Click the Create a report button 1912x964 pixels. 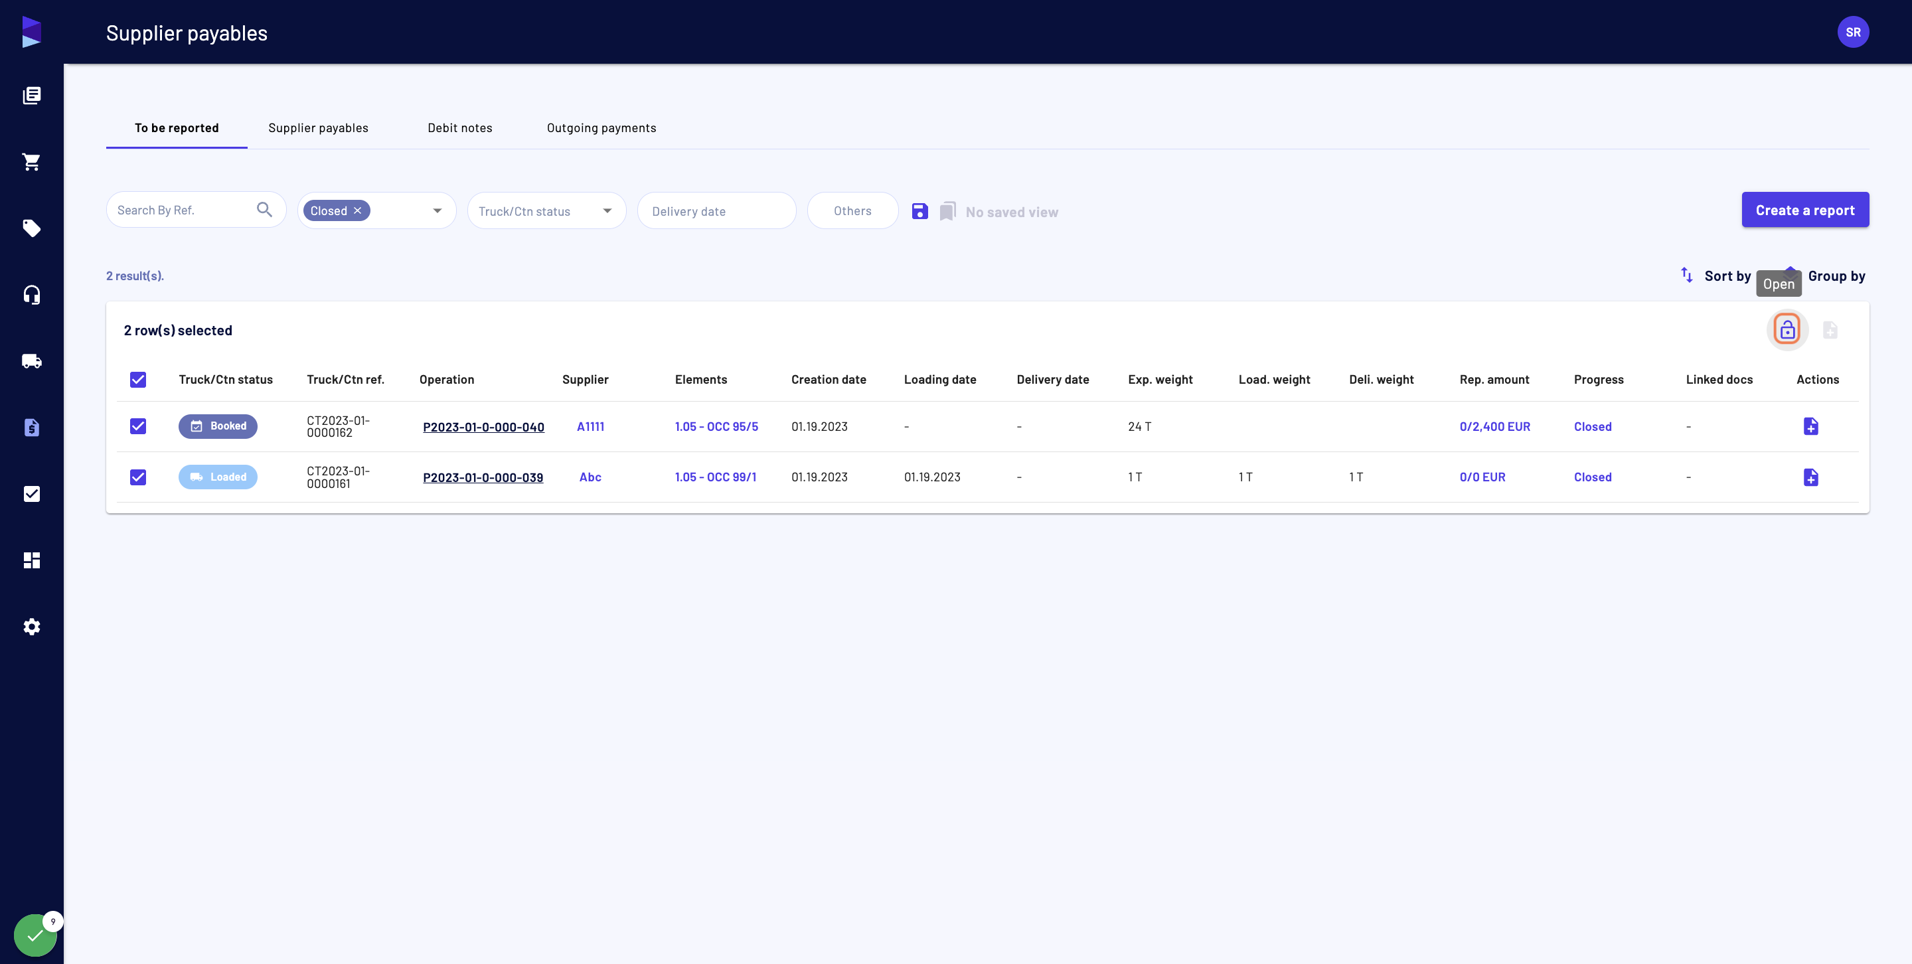(1805, 210)
